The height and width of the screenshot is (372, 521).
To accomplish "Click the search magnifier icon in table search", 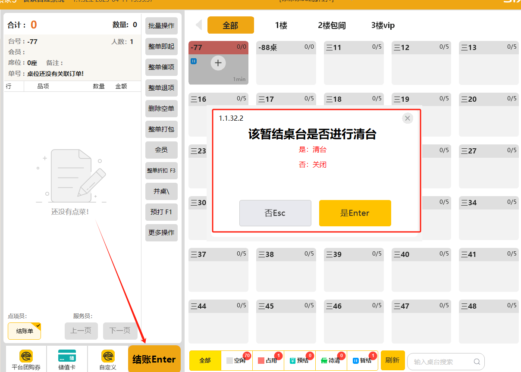I will 477,362.
